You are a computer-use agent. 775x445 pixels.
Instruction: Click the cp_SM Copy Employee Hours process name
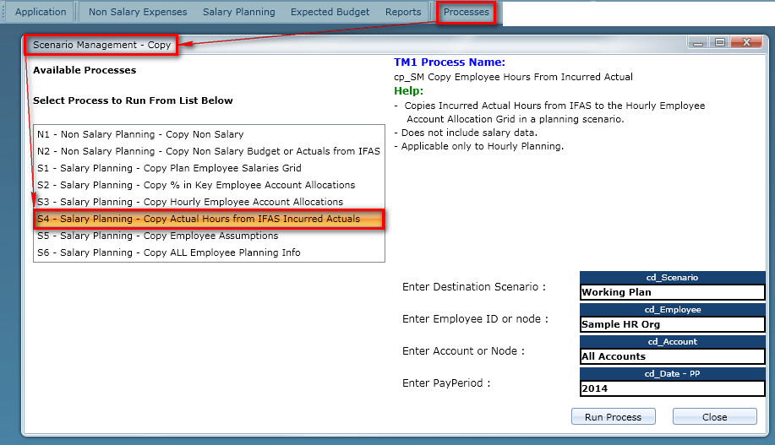513,77
